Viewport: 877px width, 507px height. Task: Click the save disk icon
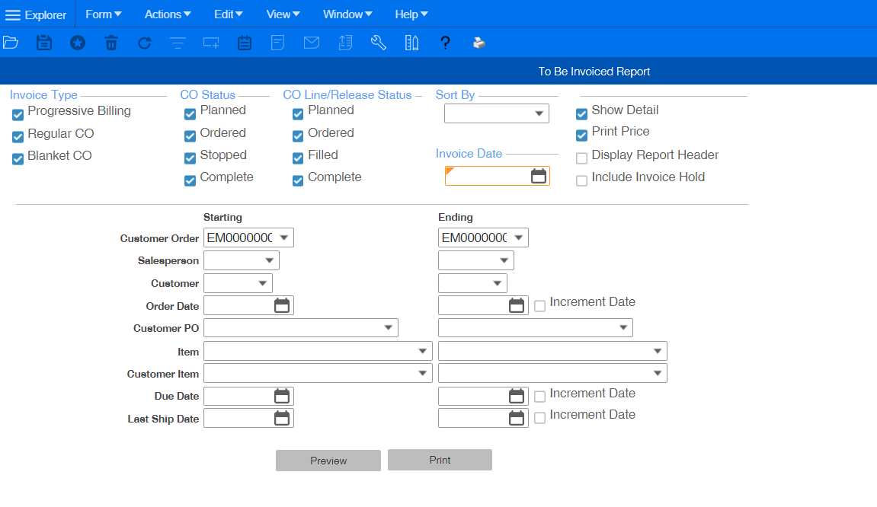[44, 43]
